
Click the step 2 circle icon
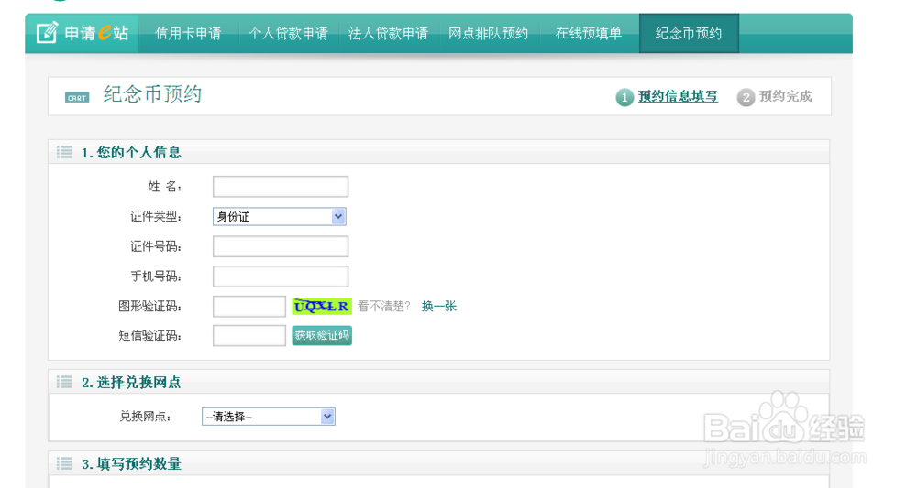[746, 97]
